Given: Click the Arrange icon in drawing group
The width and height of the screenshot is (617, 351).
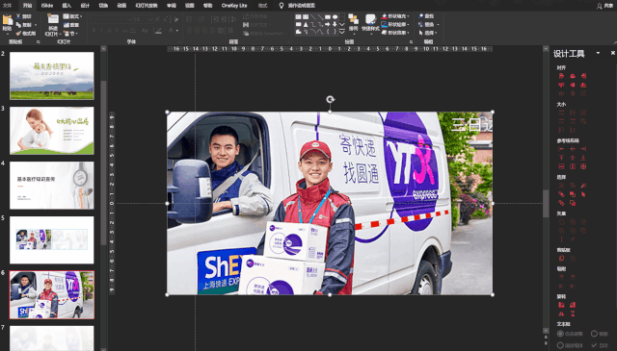Looking at the screenshot, I should pyautogui.click(x=353, y=19).
